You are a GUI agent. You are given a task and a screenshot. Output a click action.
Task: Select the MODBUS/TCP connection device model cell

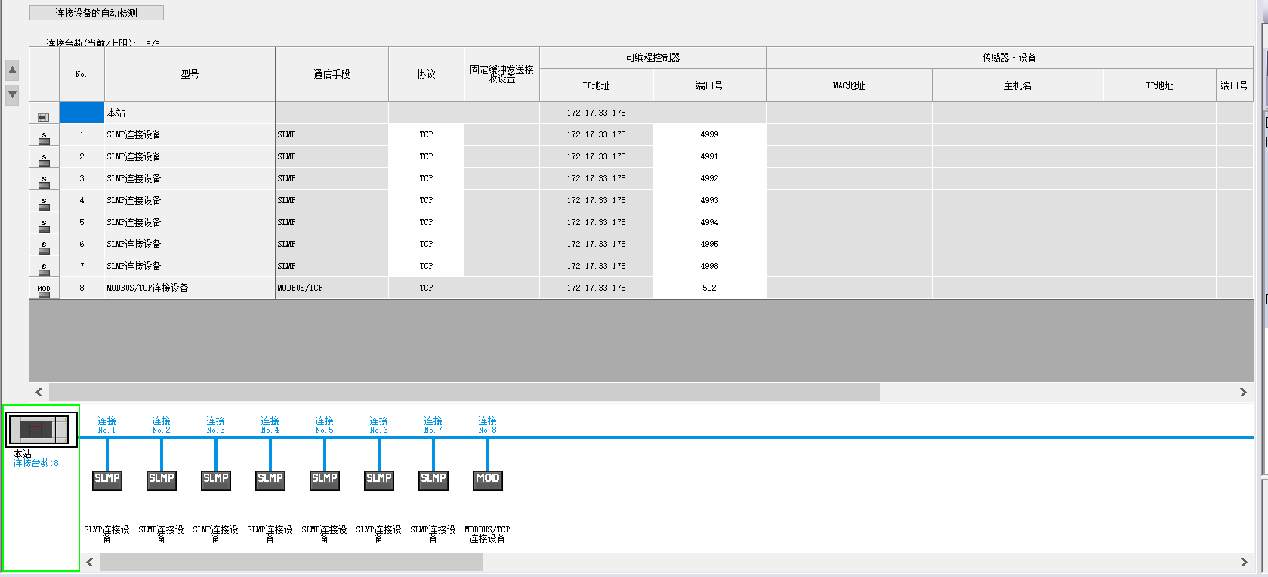coord(189,288)
